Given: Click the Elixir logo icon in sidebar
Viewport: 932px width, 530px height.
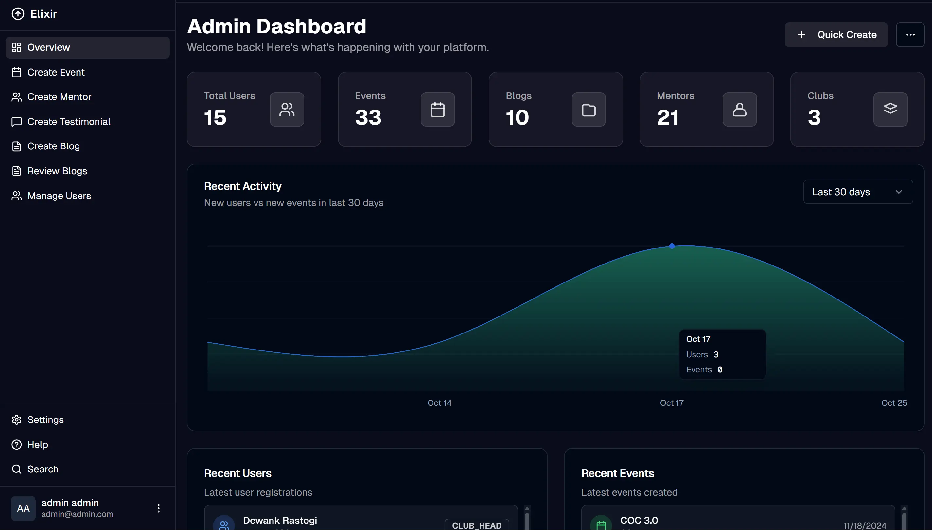Looking at the screenshot, I should [x=18, y=13].
